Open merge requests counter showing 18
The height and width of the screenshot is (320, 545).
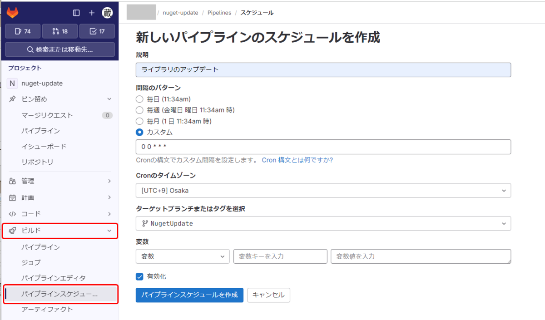59,31
